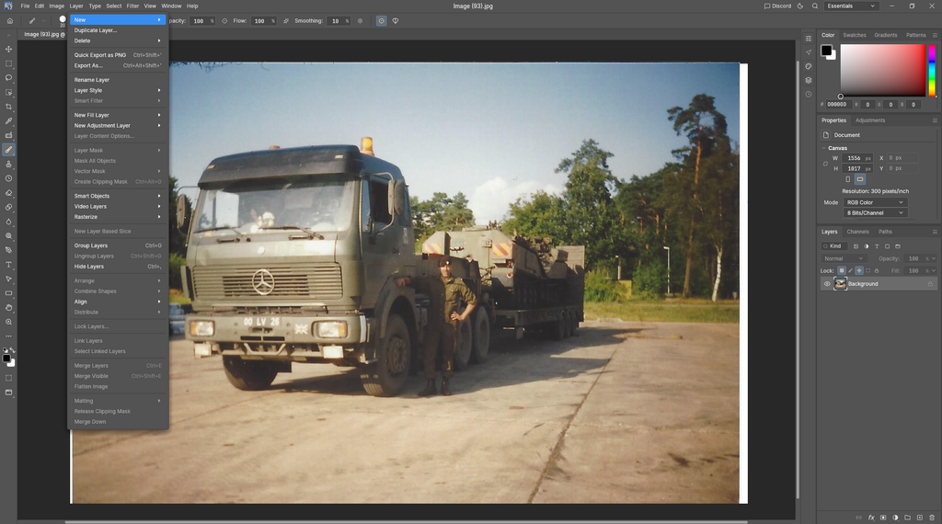942x524 pixels.
Task: Select the Eraser tool
Action: click(x=8, y=193)
